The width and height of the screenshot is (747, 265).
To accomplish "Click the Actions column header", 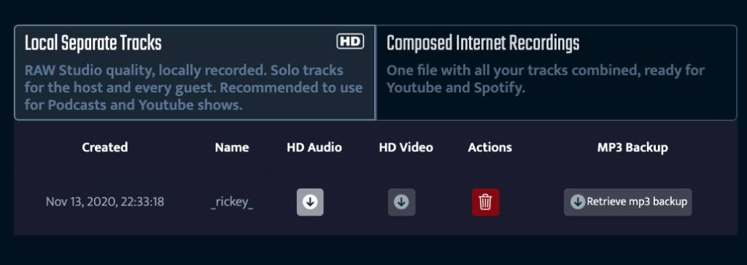I will [x=489, y=148].
